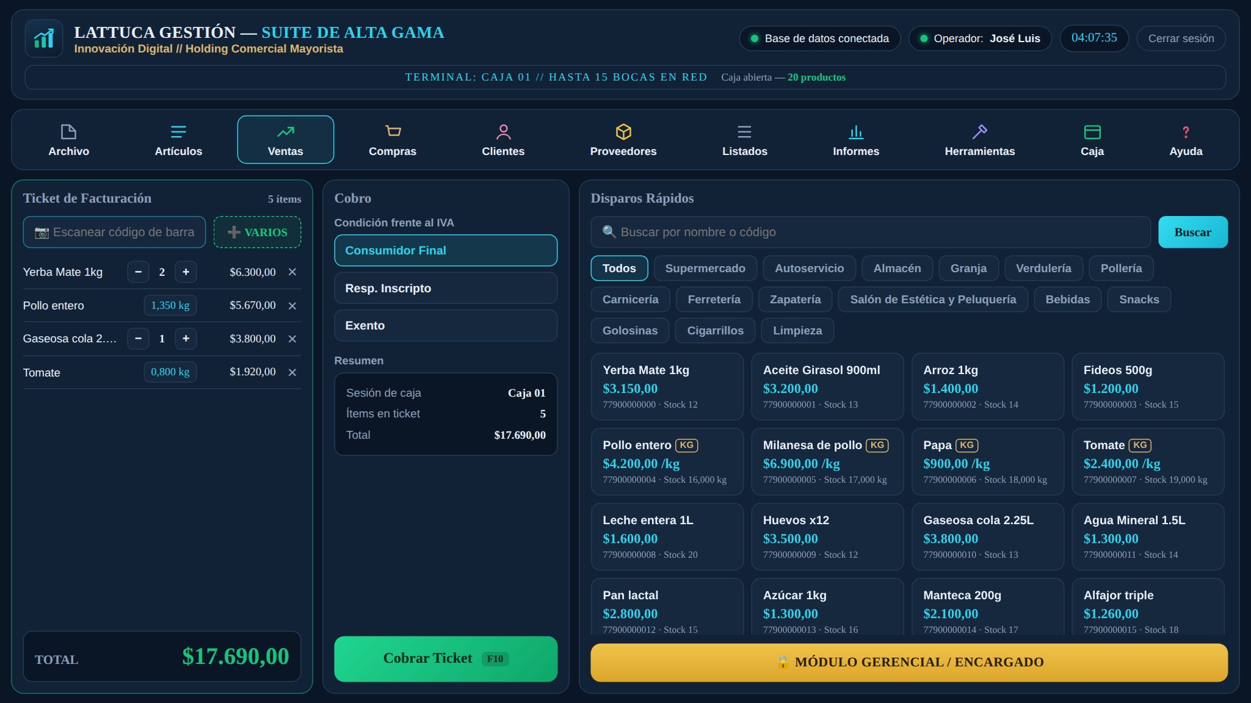Image resolution: width=1251 pixels, height=703 pixels.
Task: Remove Pollo entero from ticket
Action: pos(292,306)
